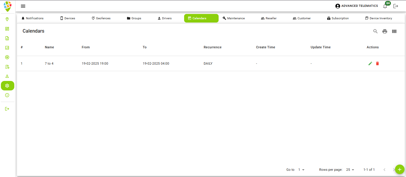This screenshot has width=406, height=177.
Task: Open notifications via the bell with 64 badge
Action: tap(385, 6)
